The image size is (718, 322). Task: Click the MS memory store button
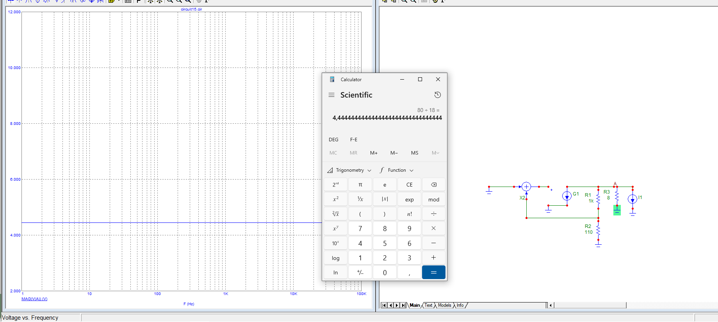[415, 153]
